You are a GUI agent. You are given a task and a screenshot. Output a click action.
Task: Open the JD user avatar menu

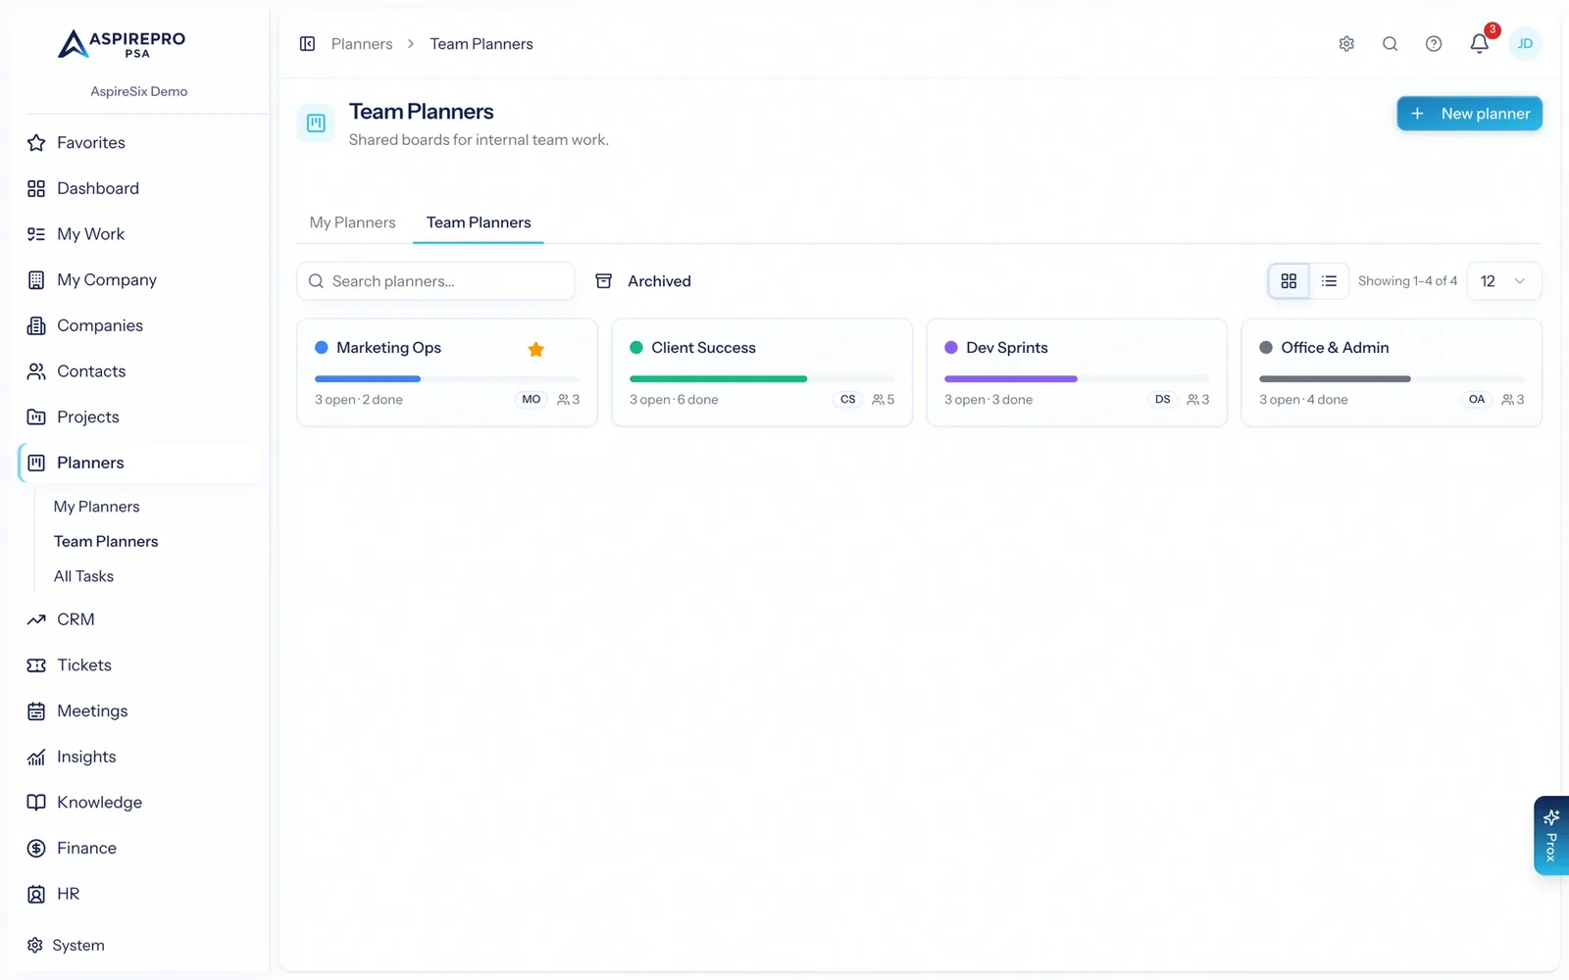pos(1525,44)
